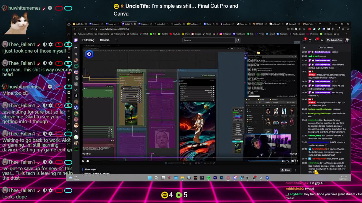
Task: Enter fullscreen on the video player
Action: [297, 161]
